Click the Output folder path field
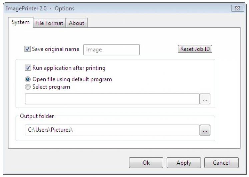 [112, 130]
